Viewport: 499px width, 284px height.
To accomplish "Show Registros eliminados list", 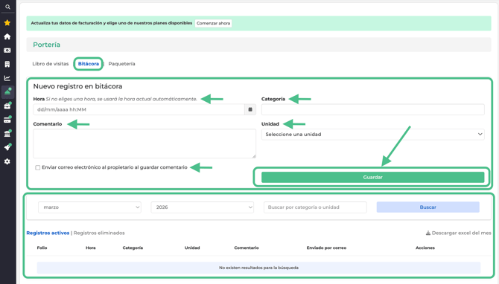I will (x=99, y=233).
